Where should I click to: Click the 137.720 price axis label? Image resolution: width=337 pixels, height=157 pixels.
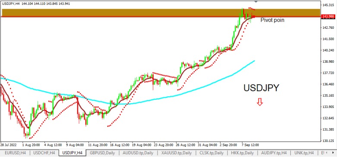(x=328, y=73)
